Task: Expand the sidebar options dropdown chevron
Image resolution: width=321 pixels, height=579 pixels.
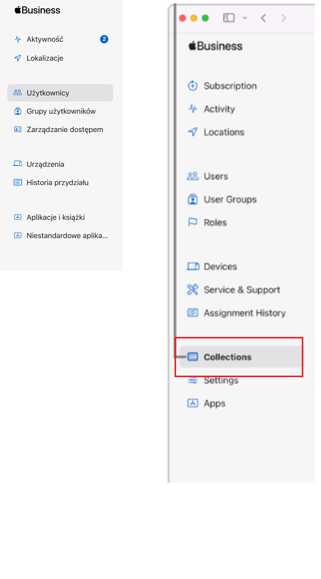Action: tap(245, 18)
